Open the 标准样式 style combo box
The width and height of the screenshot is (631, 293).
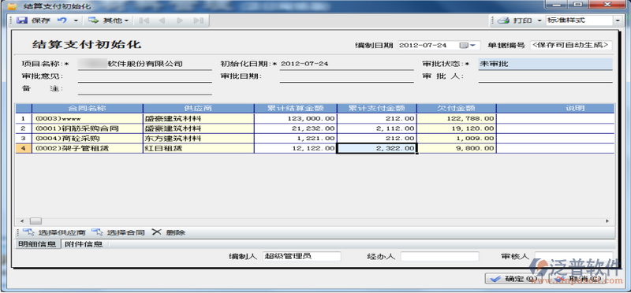point(584,20)
